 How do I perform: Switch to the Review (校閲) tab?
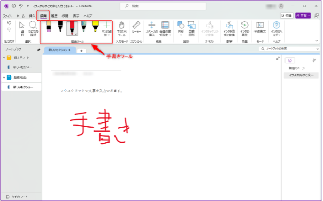pyautogui.click(x=65, y=16)
